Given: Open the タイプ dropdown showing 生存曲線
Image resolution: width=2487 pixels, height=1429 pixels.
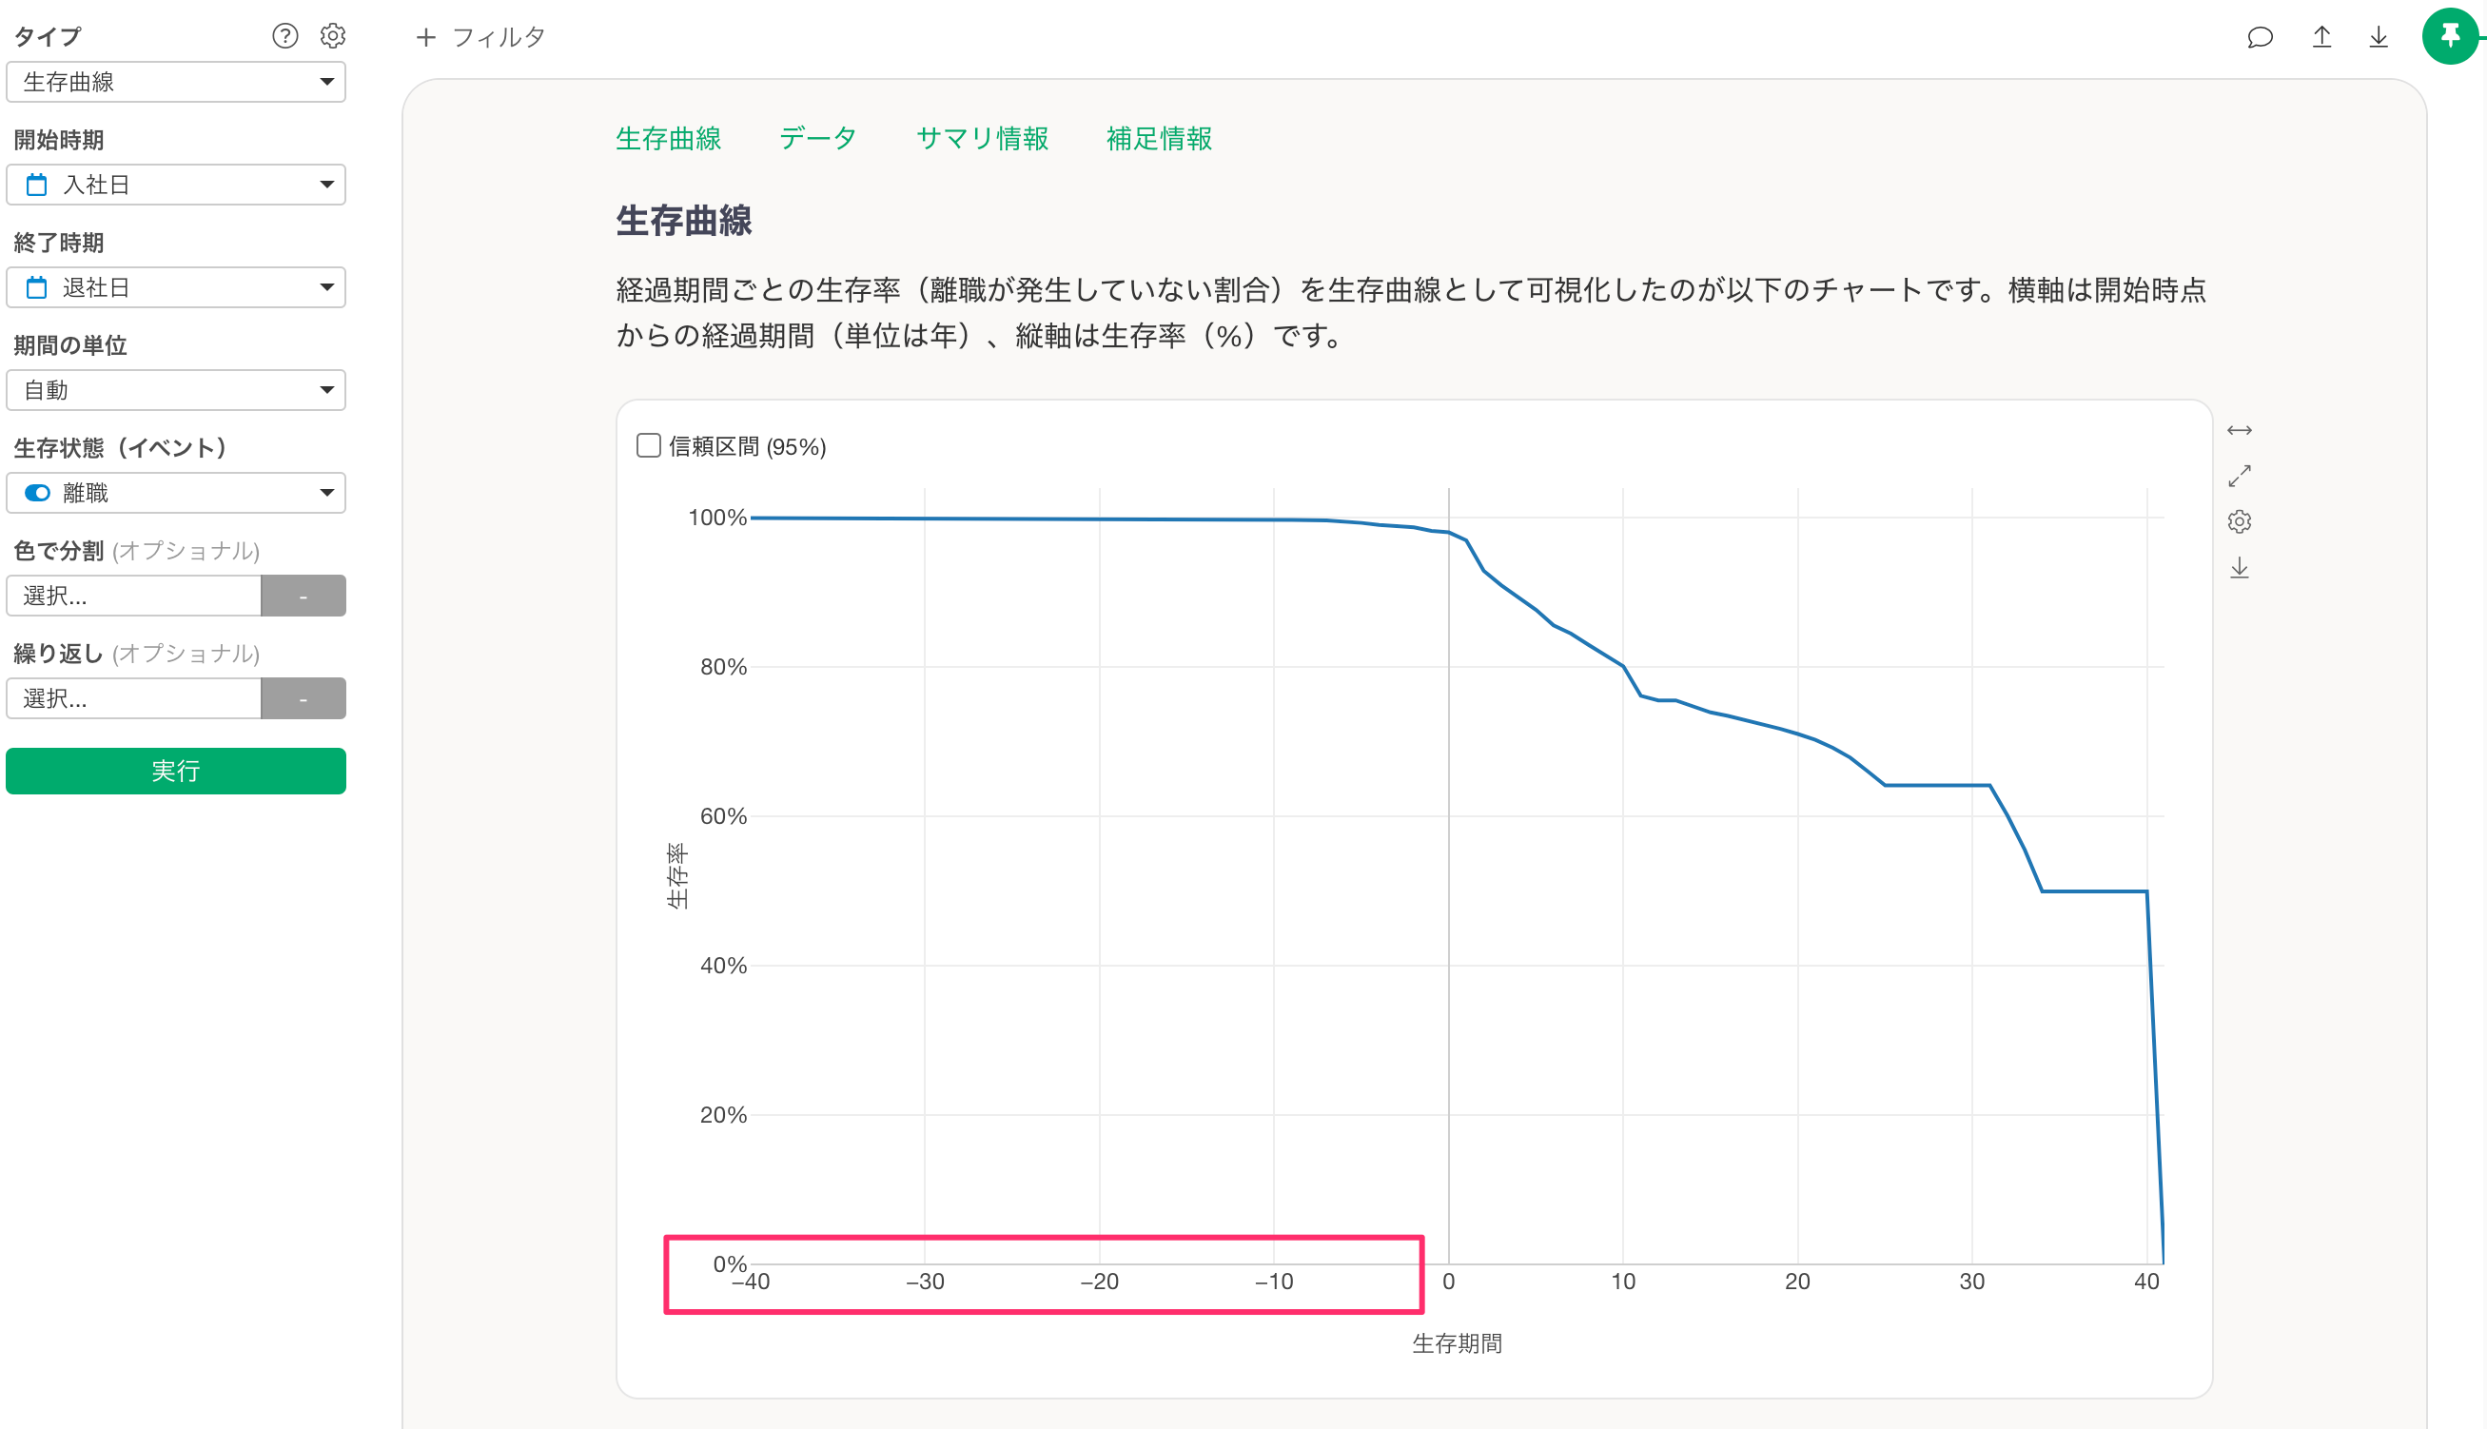Looking at the screenshot, I should click(176, 82).
